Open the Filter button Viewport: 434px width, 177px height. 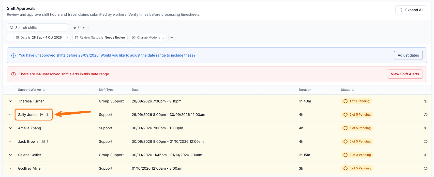click(79, 27)
